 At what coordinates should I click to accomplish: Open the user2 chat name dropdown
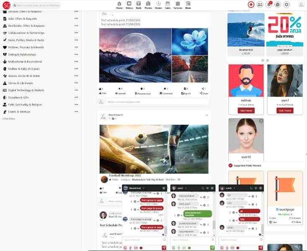186,188
